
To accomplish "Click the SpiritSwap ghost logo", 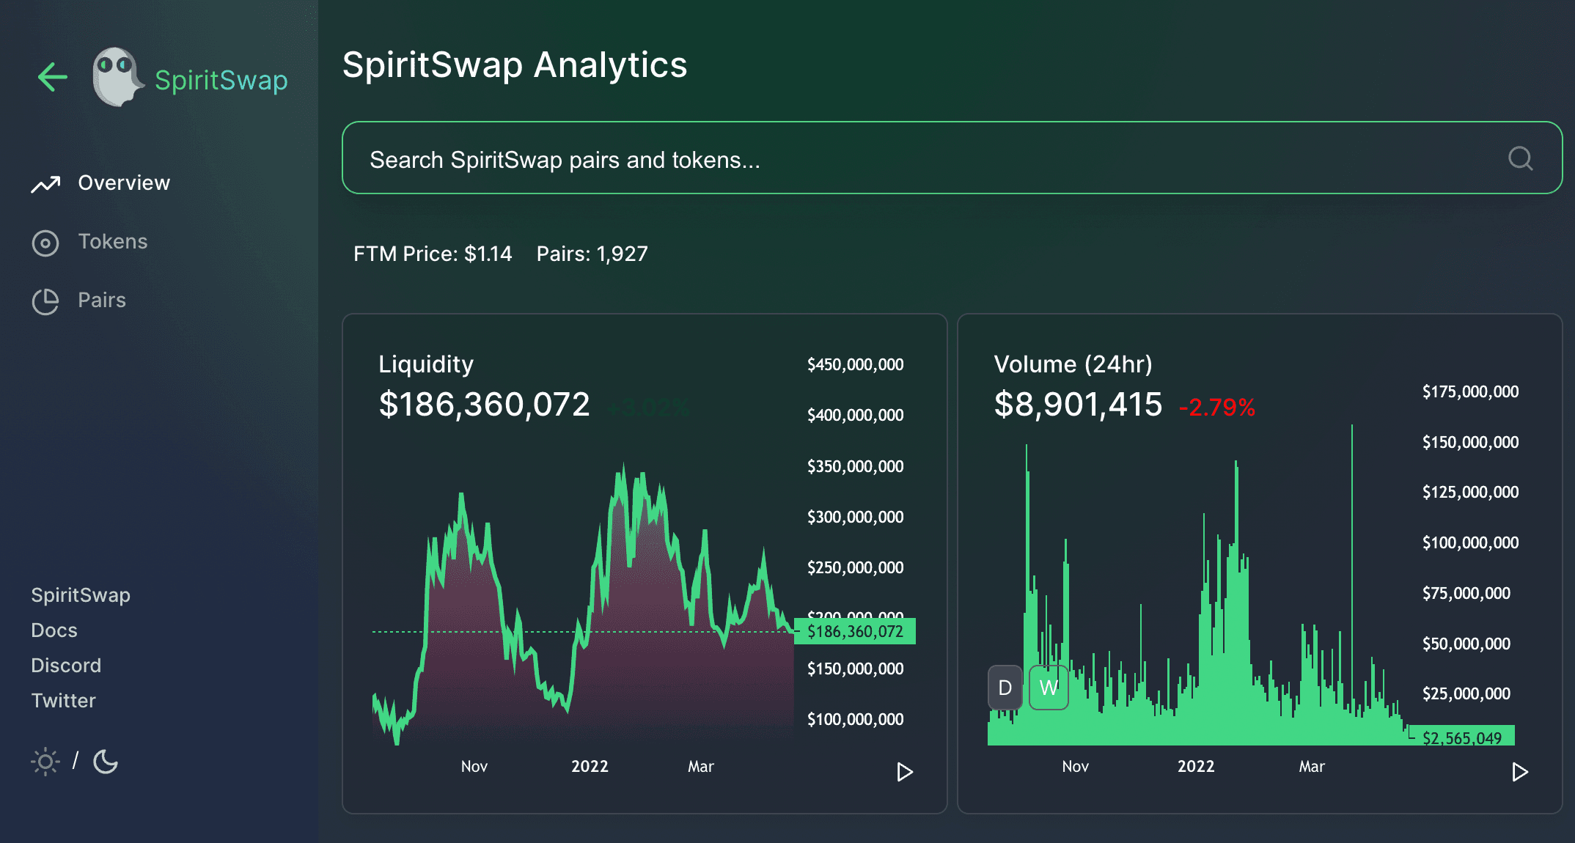I will [x=117, y=77].
